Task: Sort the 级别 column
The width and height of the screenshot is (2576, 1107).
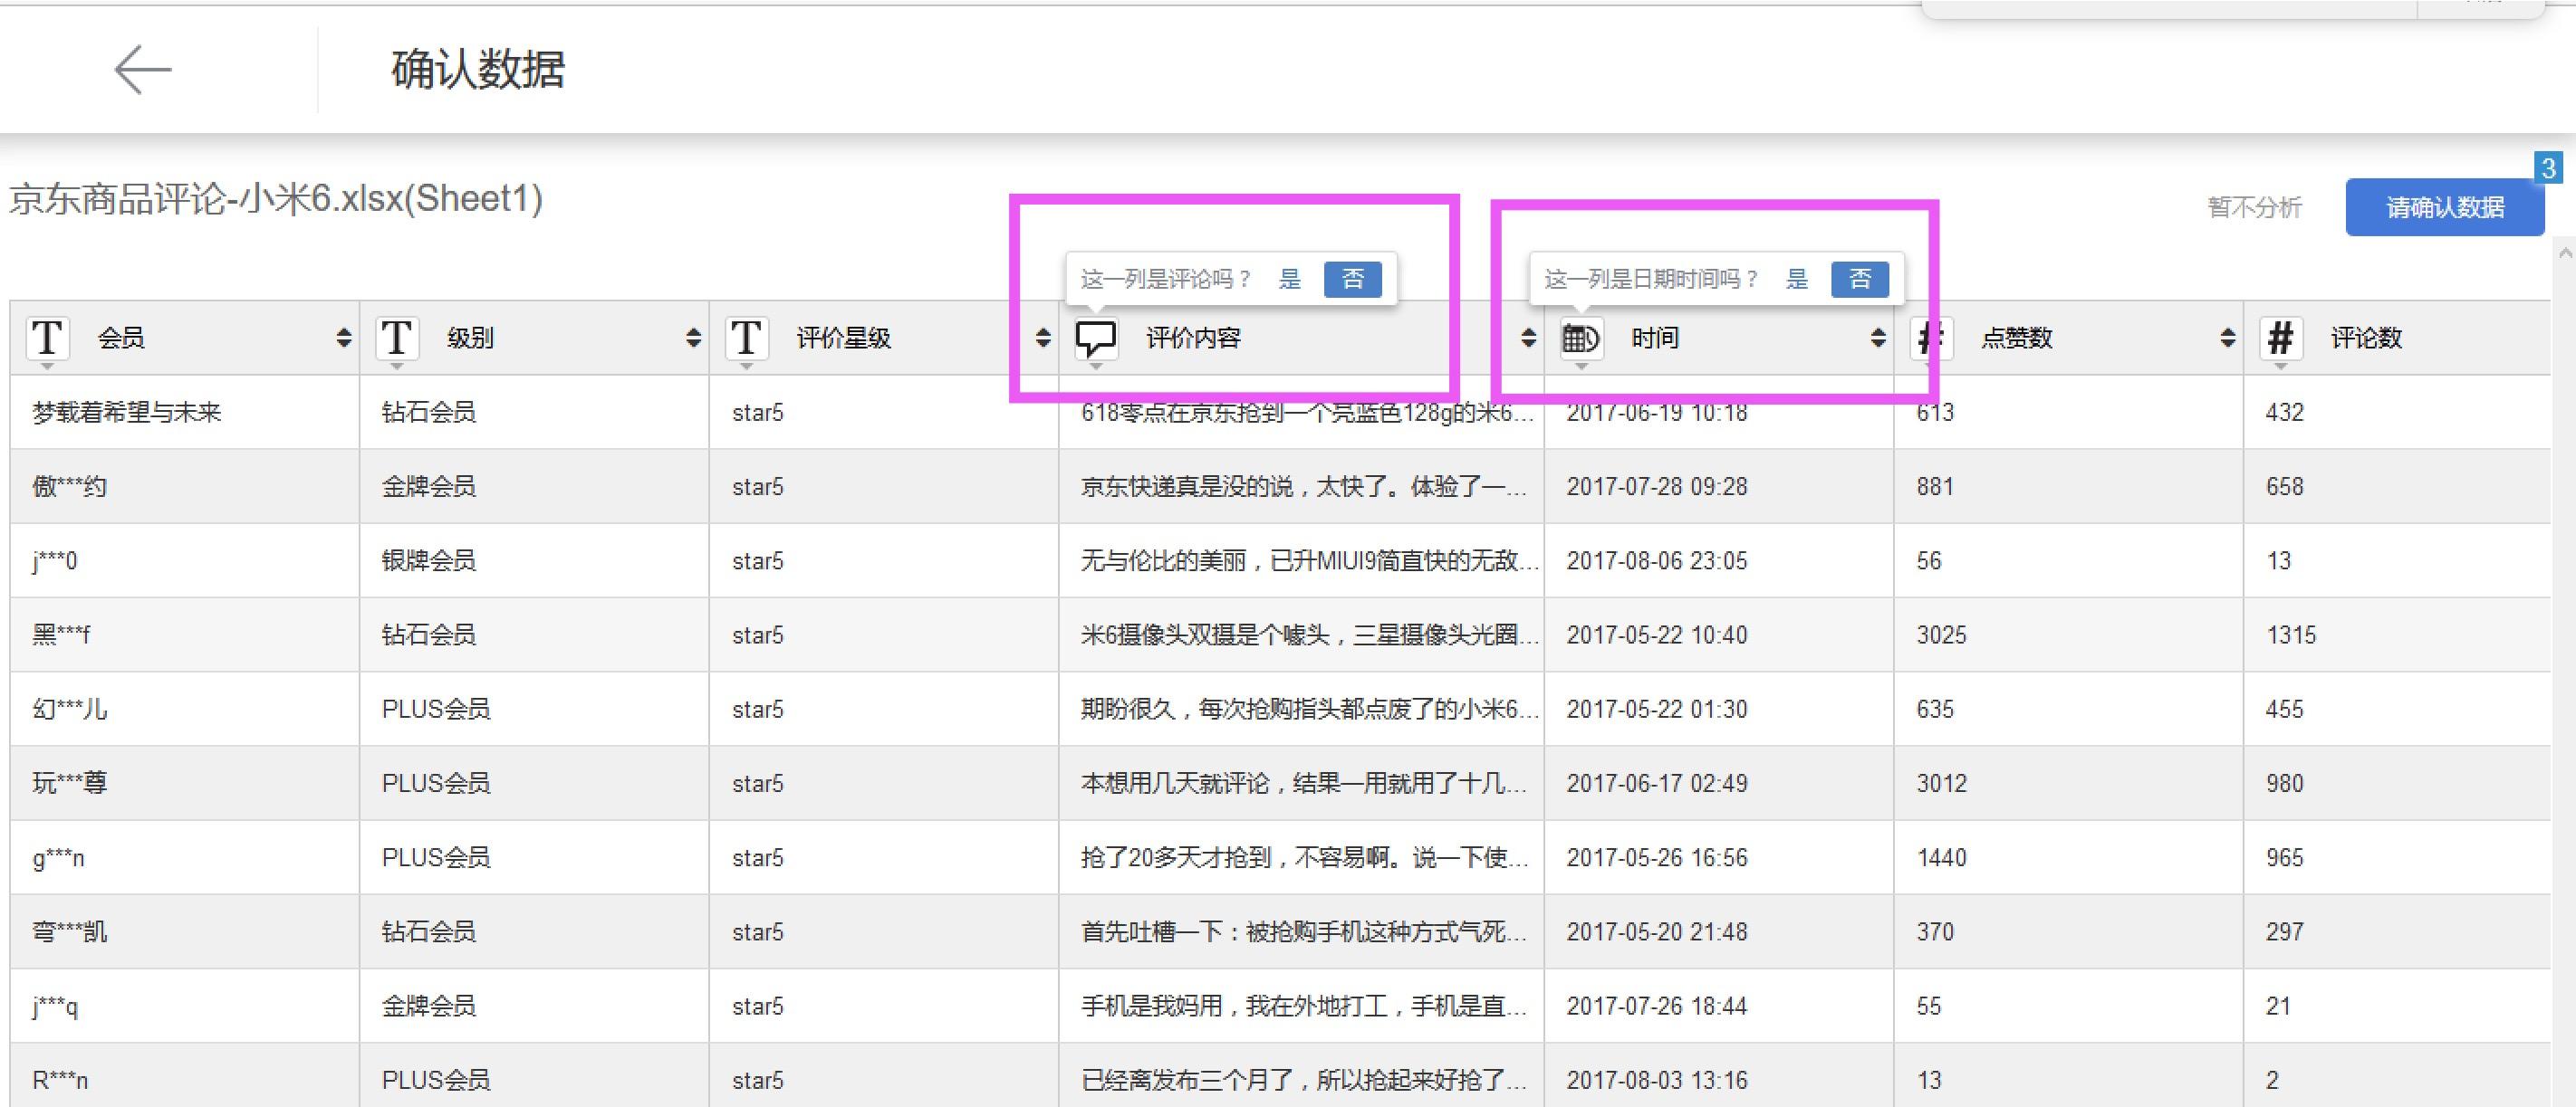Action: (693, 338)
